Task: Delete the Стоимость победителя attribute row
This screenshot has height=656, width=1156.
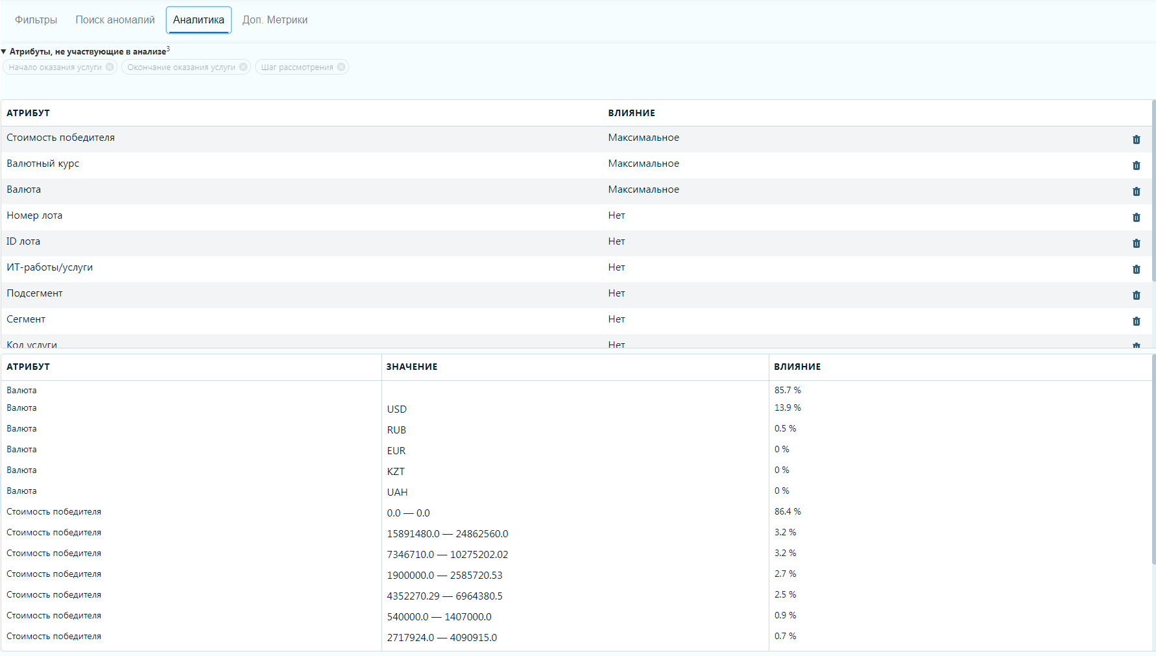Action: [1136, 140]
